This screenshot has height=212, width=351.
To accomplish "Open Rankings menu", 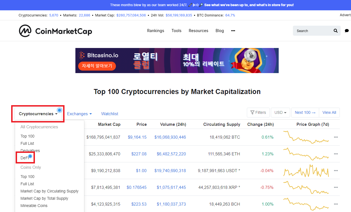I will click(x=156, y=31).
